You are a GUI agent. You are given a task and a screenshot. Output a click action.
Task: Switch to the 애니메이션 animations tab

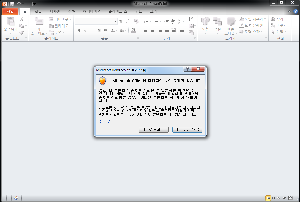(92, 12)
